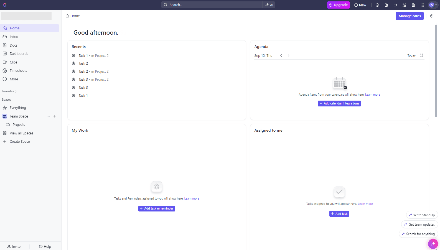The height and width of the screenshot is (250, 440).
Task: Click the Search input field
Action: [212, 5]
